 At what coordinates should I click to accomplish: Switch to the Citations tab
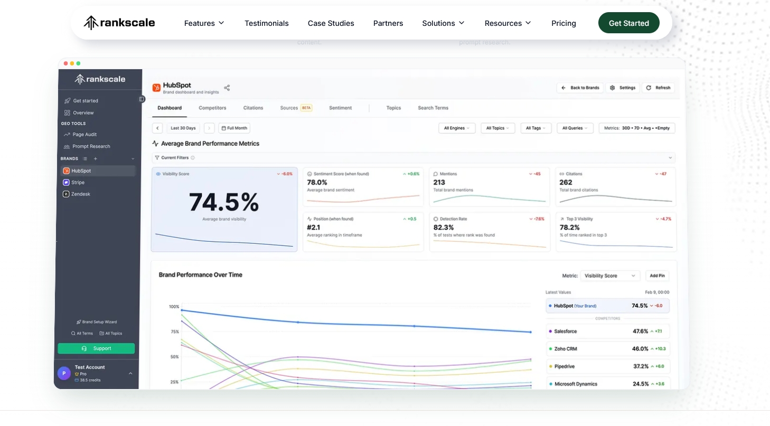[x=253, y=108]
